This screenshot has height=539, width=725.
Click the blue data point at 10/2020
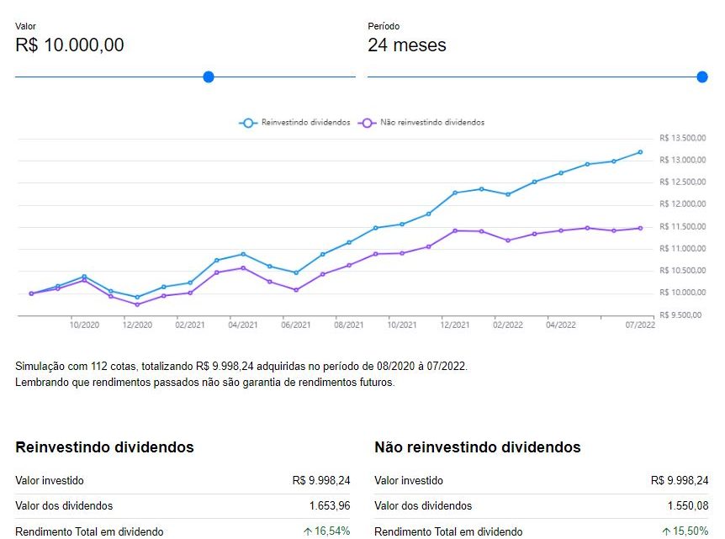click(x=84, y=277)
